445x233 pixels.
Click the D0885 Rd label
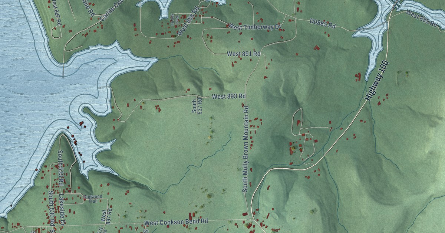coord(323,23)
